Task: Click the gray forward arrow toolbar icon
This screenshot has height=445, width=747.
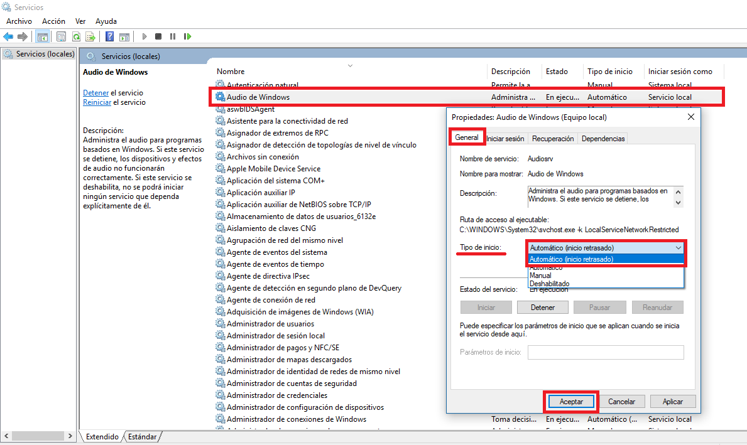Action: pyautogui.click(x=23, y=36)
